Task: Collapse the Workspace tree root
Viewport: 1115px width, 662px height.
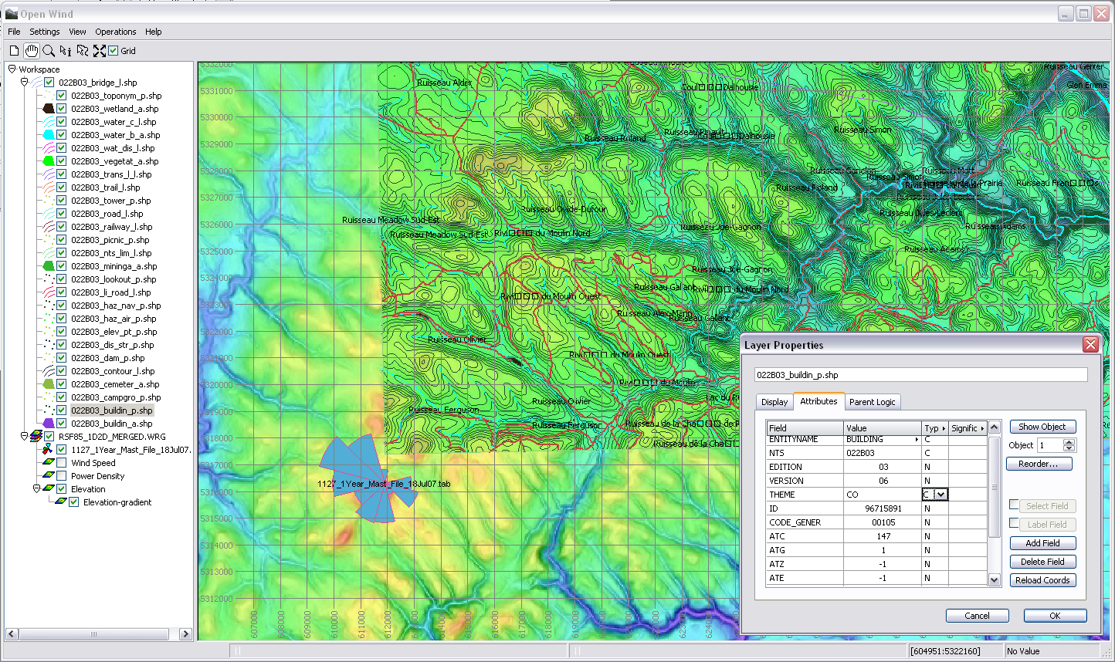Action: point(12,69)
